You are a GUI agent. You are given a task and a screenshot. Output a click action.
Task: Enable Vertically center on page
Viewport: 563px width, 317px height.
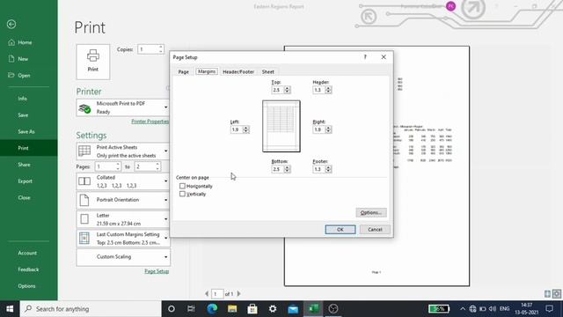pos(182,194)
